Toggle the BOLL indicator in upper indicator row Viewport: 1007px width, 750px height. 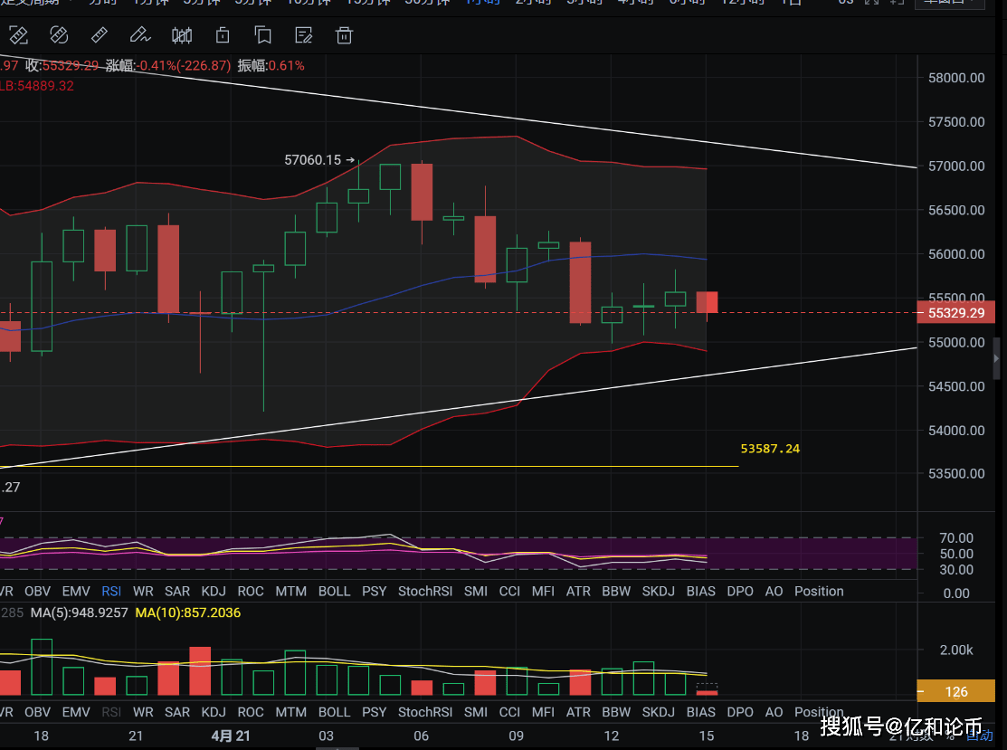click(x=334, y=591)
